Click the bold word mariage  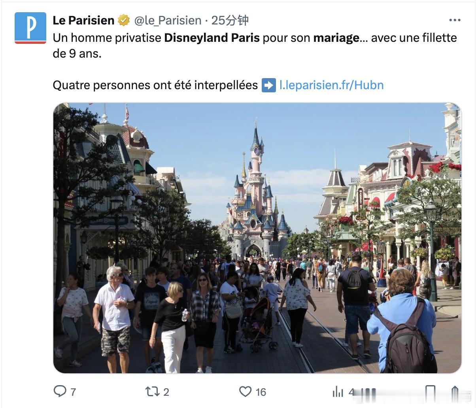point(336,38)
